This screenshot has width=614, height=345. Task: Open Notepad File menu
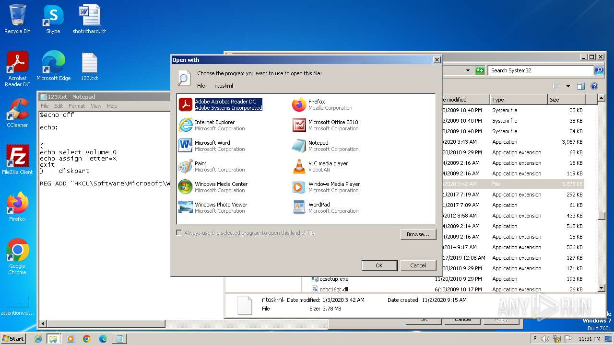point(45,106)
